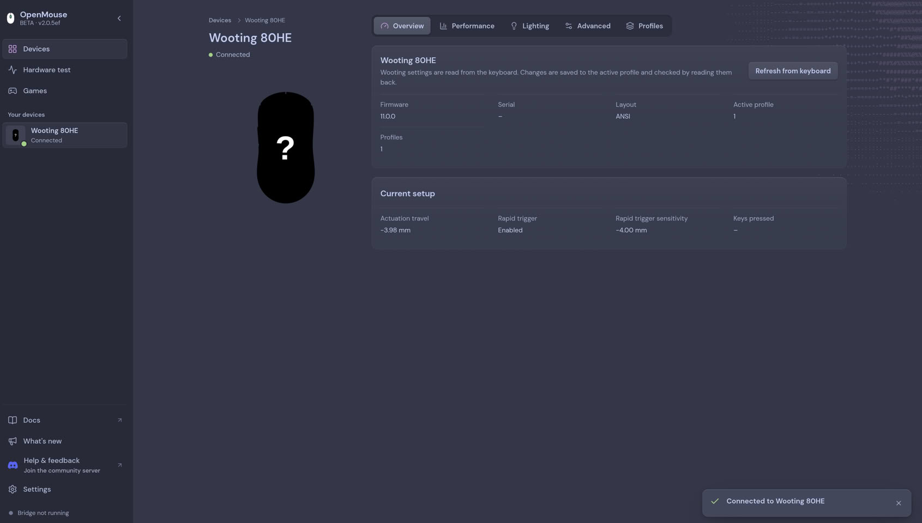This screenshot has width=922, height=523.
Task: Collapse the sidebar with the chevron arrow
Action: click(x=119, y=19)
